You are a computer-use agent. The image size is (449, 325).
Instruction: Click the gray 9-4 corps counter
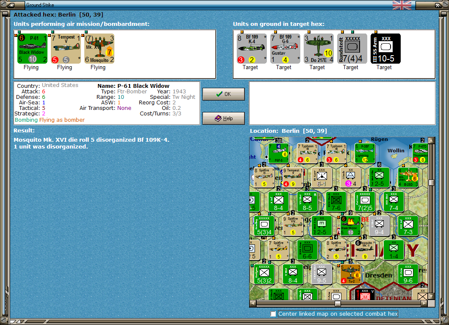380,226
